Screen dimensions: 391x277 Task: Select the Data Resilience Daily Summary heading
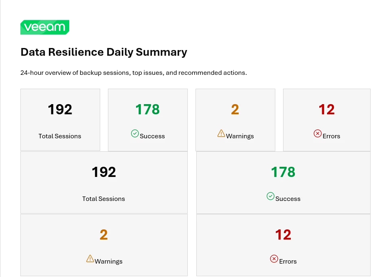coord(104,52)
